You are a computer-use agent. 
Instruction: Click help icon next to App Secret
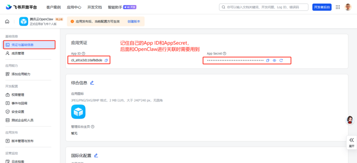coord(224,54)
